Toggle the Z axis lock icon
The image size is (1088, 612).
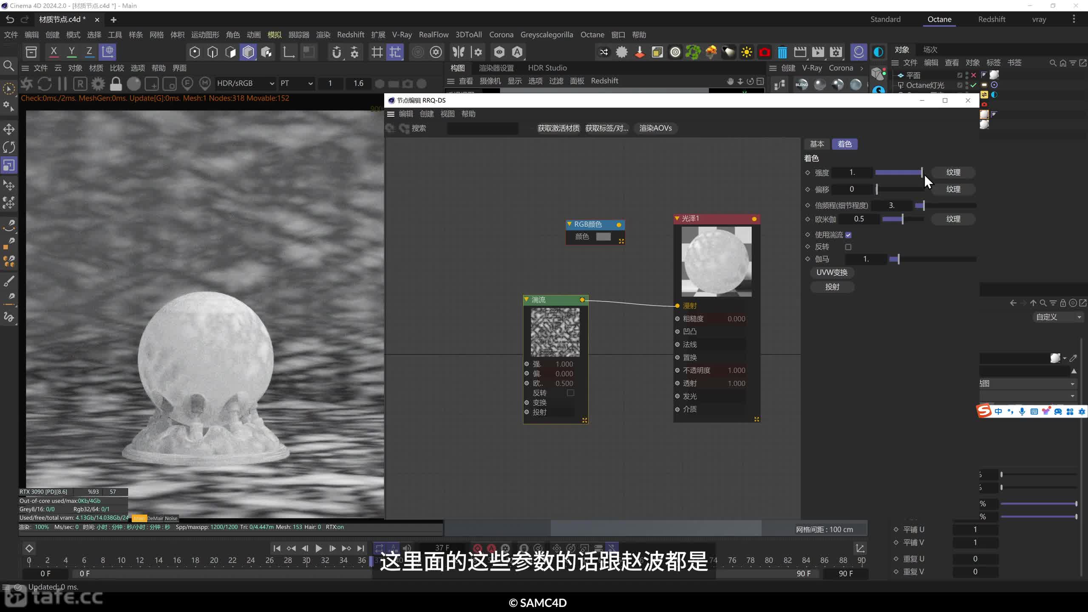89,52
